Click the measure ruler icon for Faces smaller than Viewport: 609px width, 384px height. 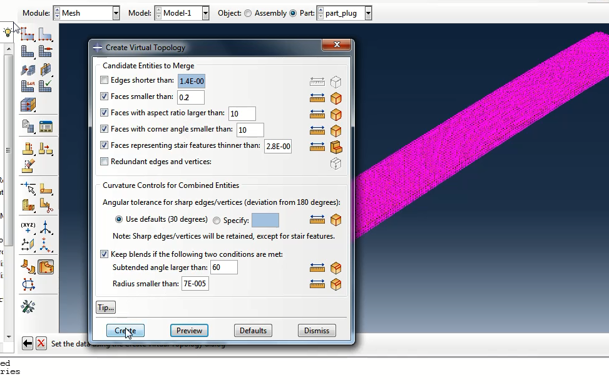tap(317, 98)
